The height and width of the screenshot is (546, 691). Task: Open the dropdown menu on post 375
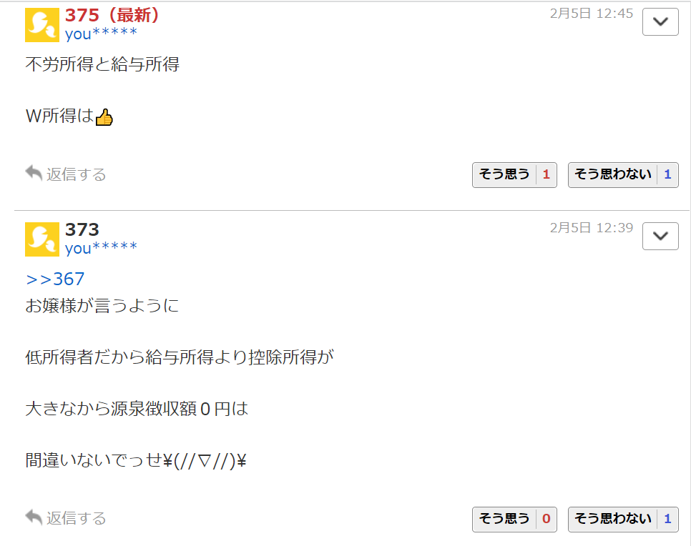pyautogui.click(x=660, y=21)
